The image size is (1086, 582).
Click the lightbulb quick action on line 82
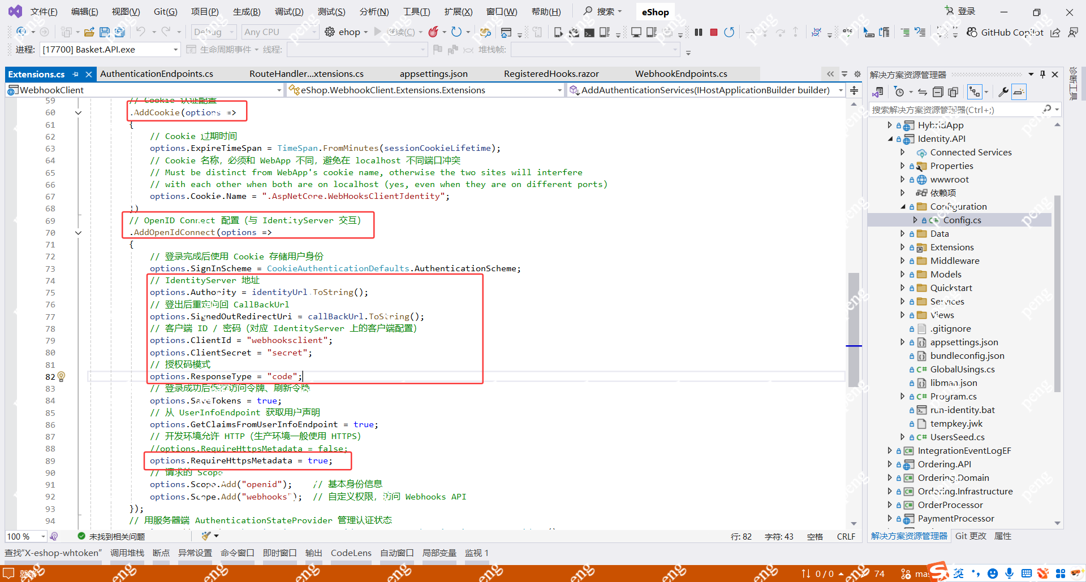pos(62,376)
